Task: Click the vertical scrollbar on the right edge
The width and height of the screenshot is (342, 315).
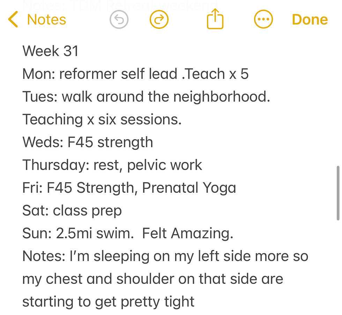Action: click(337, 193)
